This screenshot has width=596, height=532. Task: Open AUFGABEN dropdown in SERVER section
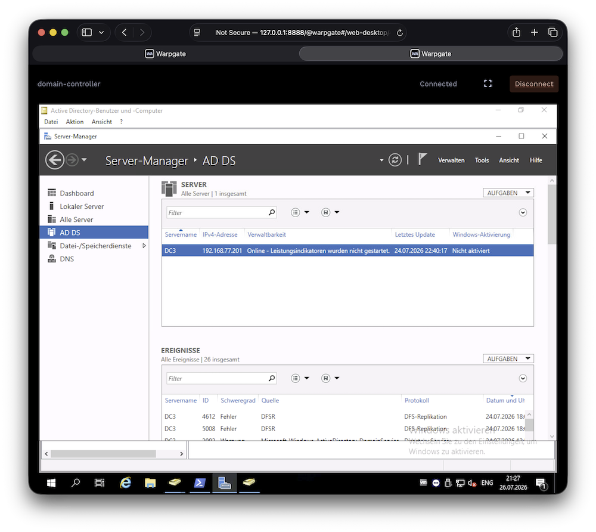pyautogui.click(x=508, y=193)
